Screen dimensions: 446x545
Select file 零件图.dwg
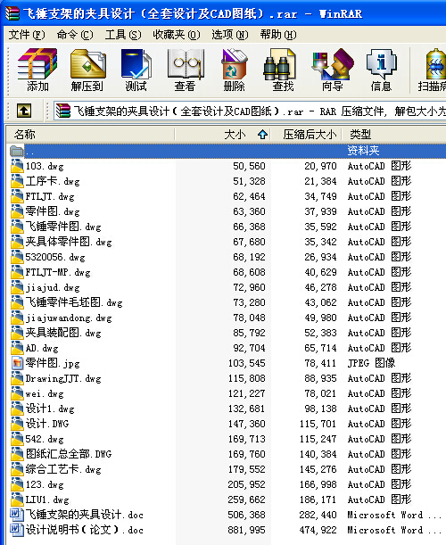tap(53, 211)
